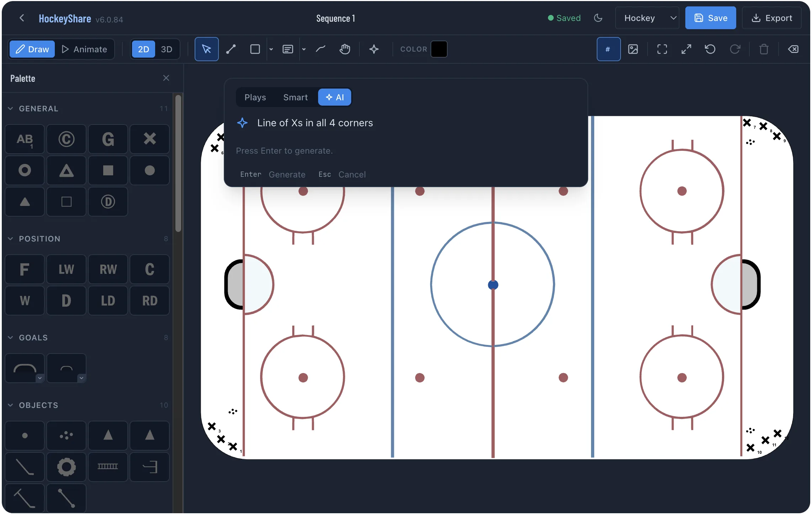Click Generate in the AI prompt

click(287, 175)
